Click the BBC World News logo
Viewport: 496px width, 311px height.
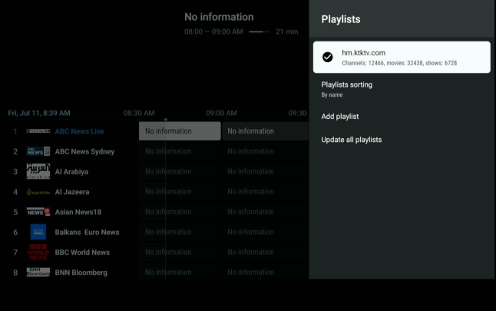pos(38,252)
